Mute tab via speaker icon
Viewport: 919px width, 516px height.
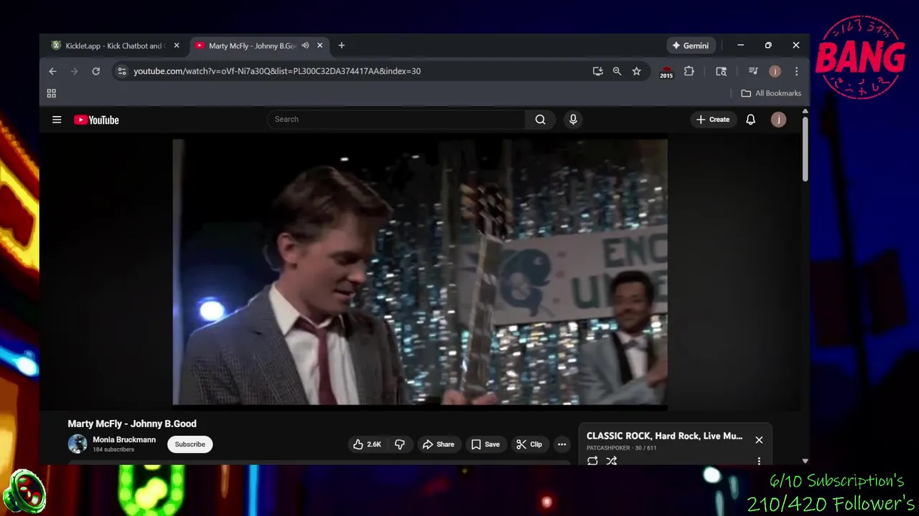(305, 45)
